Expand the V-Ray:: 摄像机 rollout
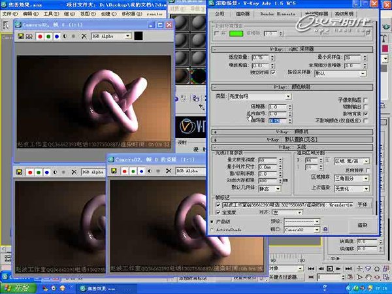Screen dimensions: 392x294 pos(292,132)
